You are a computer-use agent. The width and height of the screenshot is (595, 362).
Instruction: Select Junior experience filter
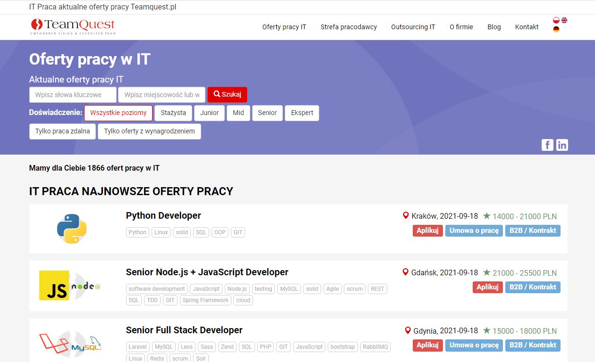pos(209,113)
